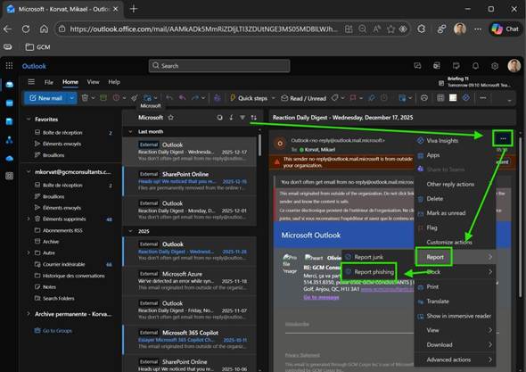Open the three-dot more actions button on email

(x=503, y=138)
